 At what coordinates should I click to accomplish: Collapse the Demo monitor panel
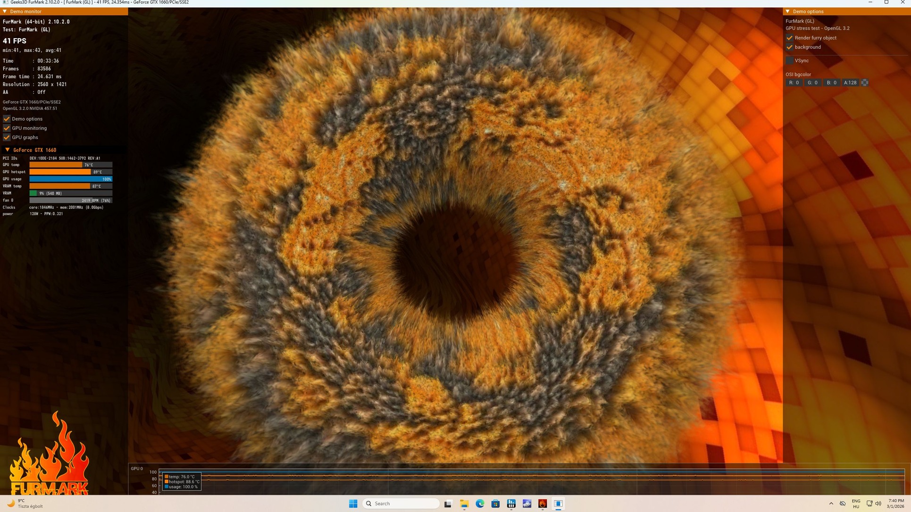pyautogui.click(x=5, y=11)
